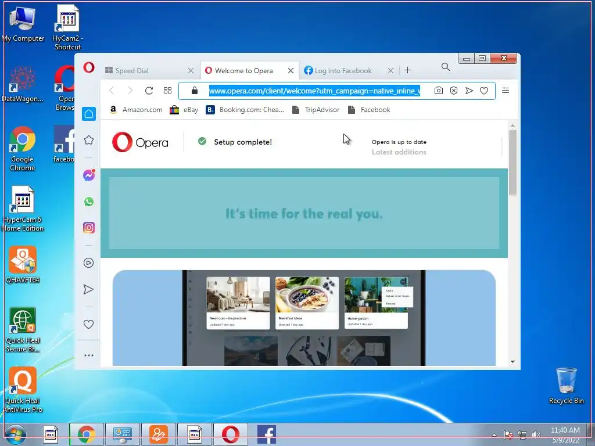Go forward with the forward arrow
Screen dimensions: 595x446
tap(130, 91)
